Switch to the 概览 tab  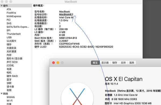95,63
